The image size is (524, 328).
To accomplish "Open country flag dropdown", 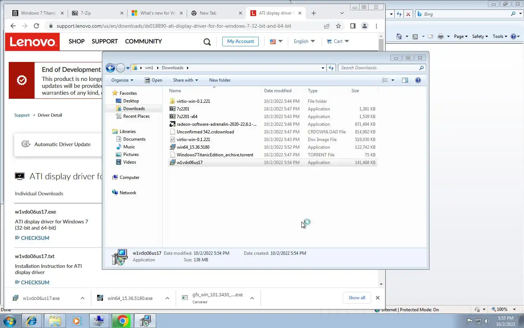I will tap(276, 42).
